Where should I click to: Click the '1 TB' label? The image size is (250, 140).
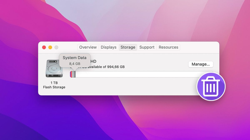point(54,83)
